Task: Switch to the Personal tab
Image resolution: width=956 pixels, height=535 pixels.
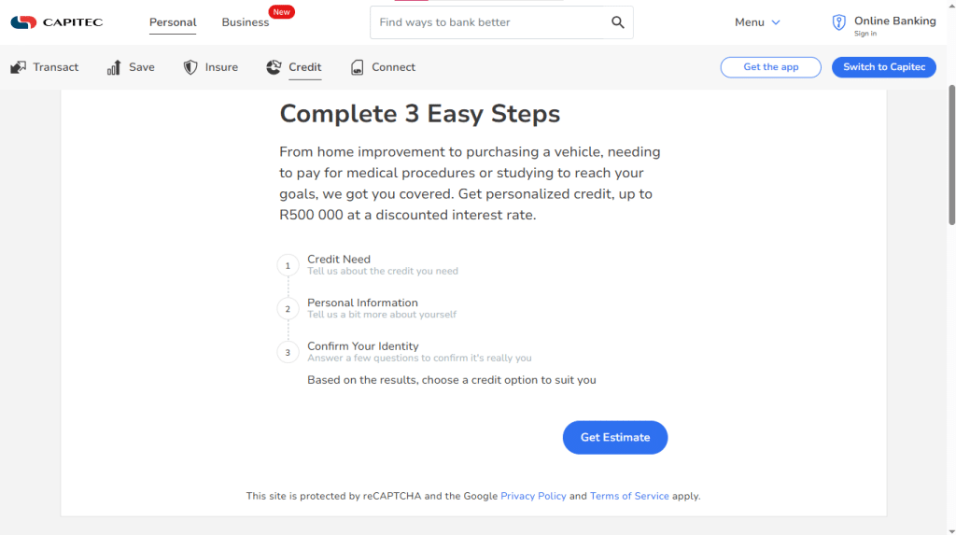Action: click(173, 22)
